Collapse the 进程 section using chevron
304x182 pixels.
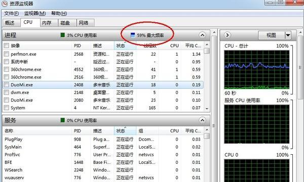(202, 35)
